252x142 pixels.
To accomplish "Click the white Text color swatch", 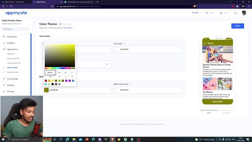I will pyautogui.click(x=117, y=50).
